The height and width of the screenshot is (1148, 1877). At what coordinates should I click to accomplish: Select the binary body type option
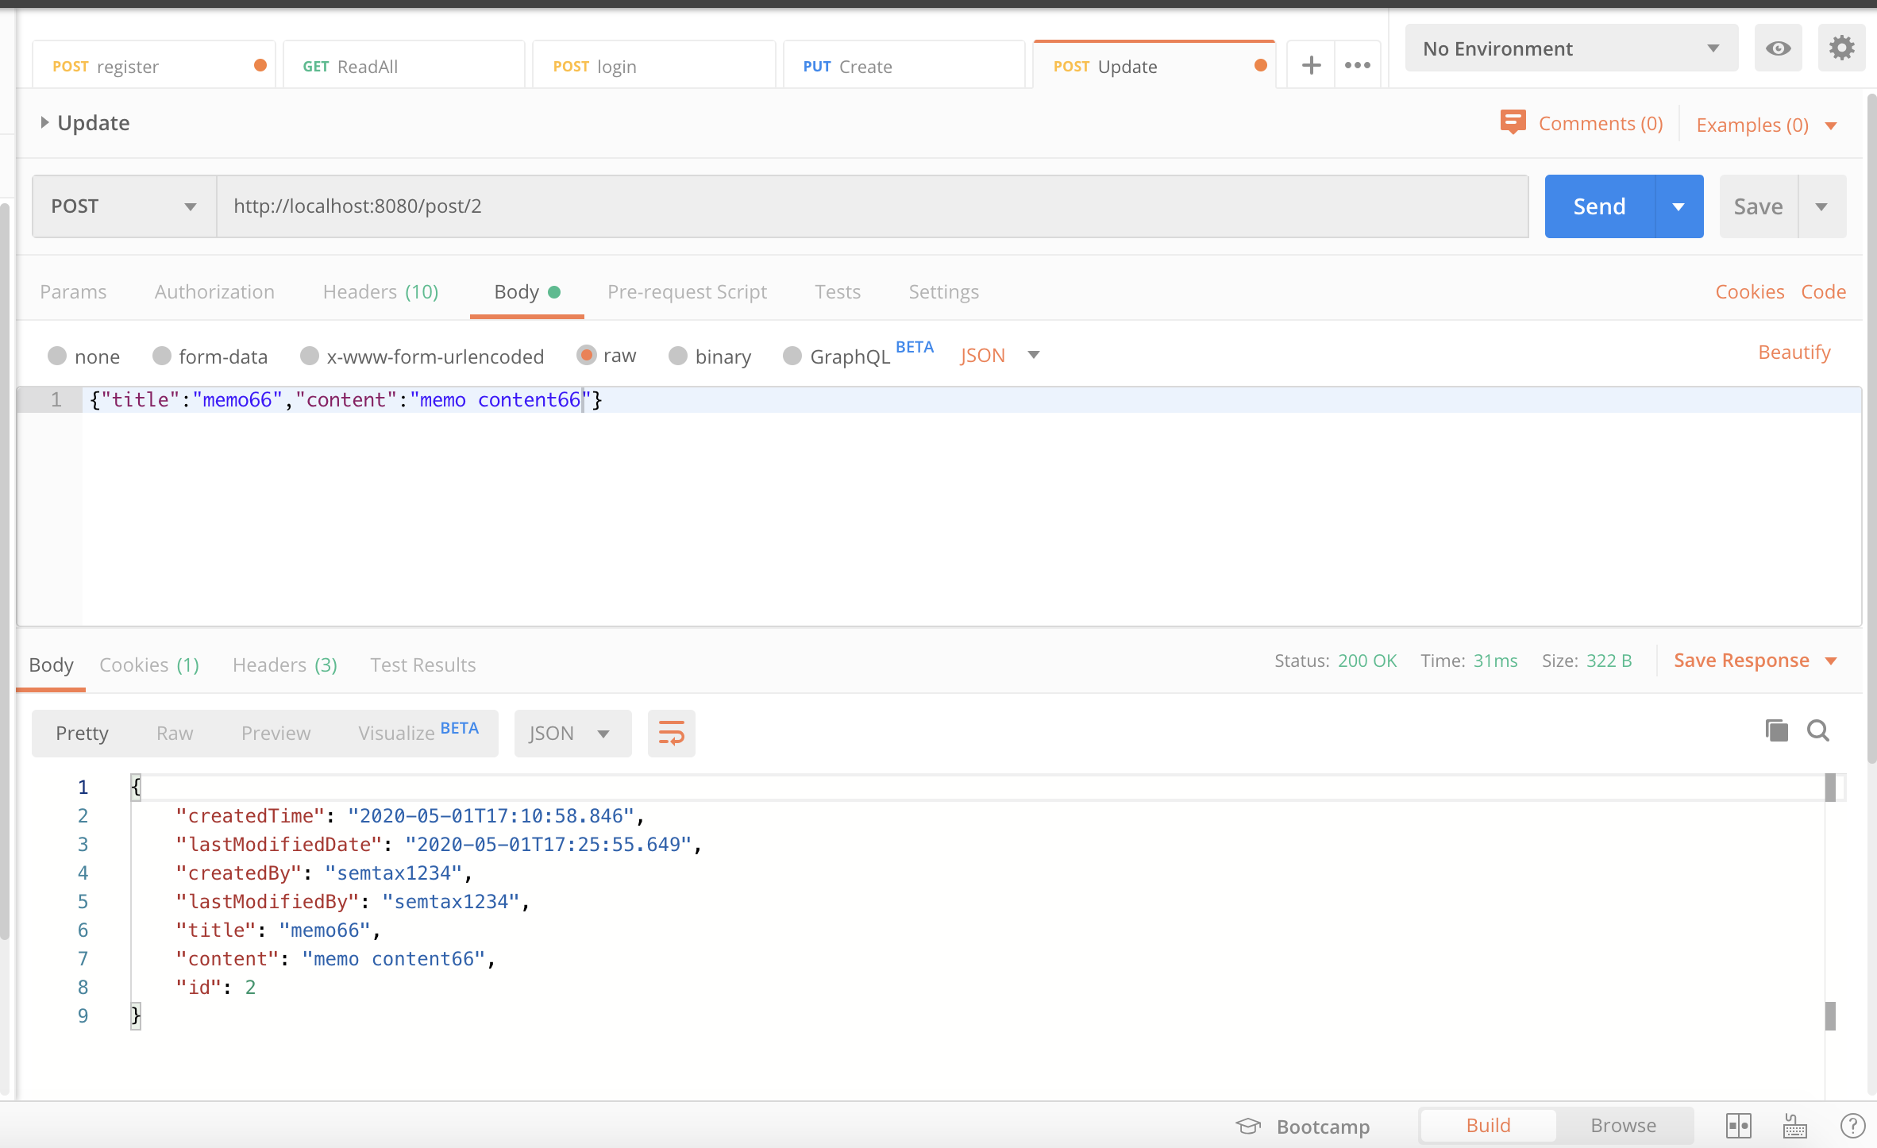click(678, 356)
